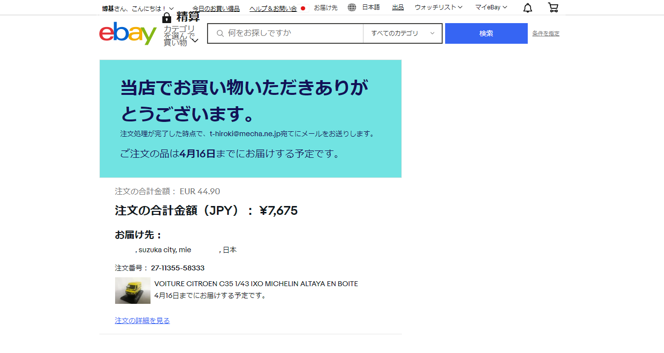Click the yellow Citroen van thumbnail
Screen dimensions: 664x353
click(x=133, y=291)
